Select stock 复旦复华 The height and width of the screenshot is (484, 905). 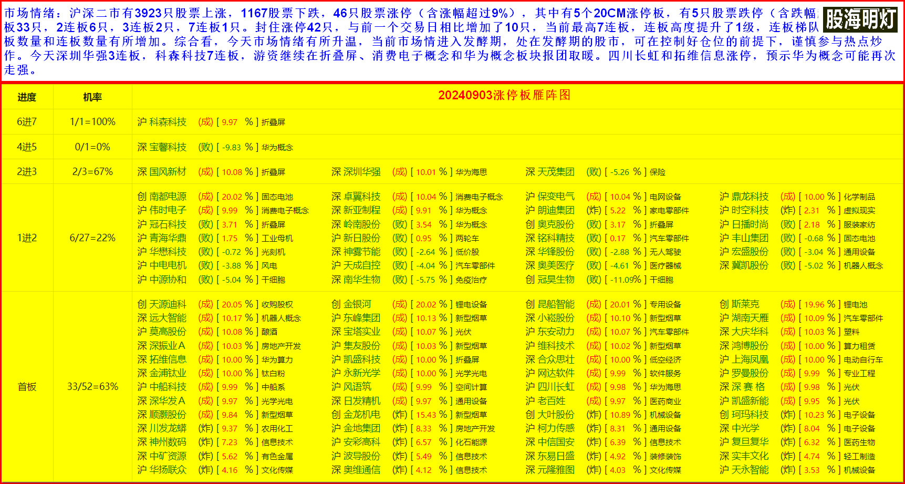(x=750, y=442)
